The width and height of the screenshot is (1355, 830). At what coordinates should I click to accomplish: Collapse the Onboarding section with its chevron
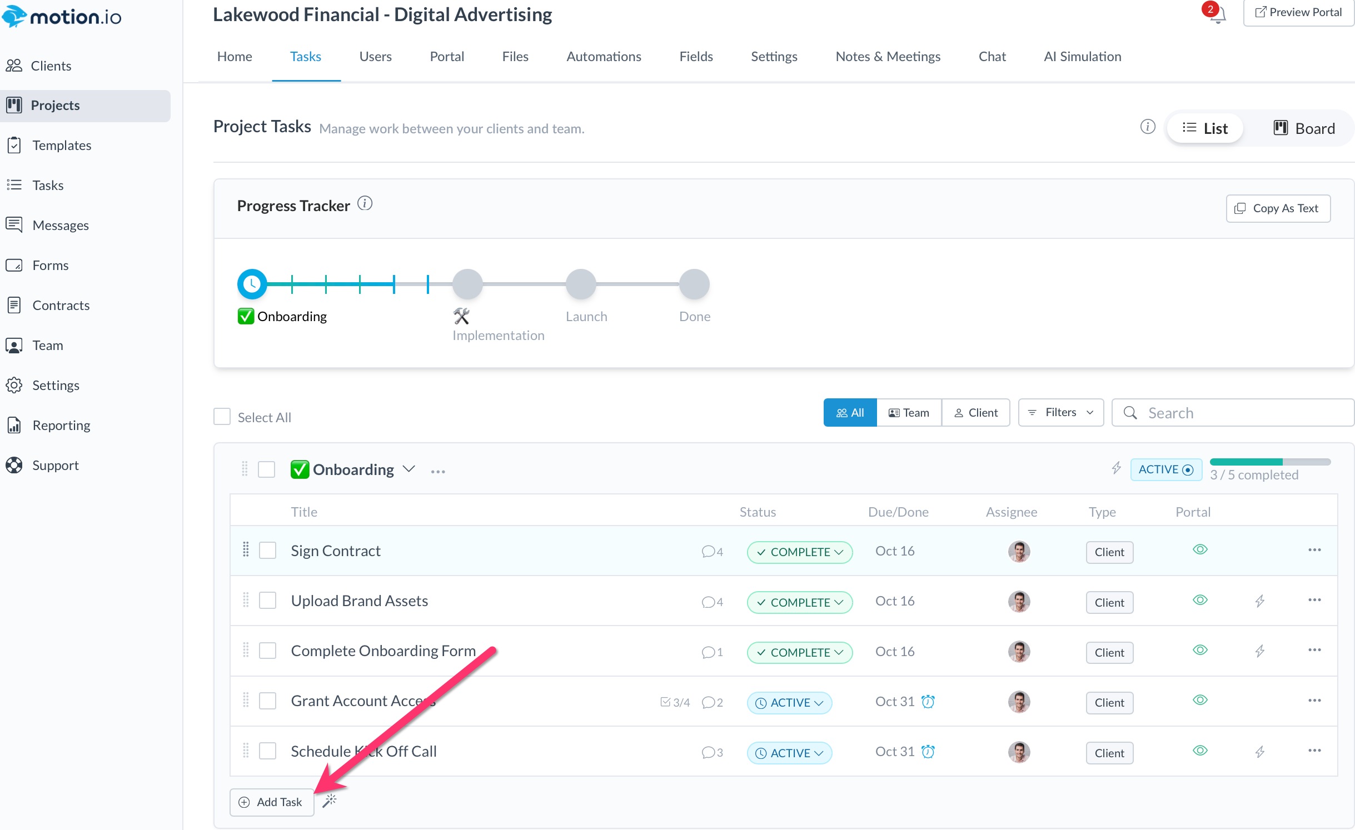click(409, 469)
